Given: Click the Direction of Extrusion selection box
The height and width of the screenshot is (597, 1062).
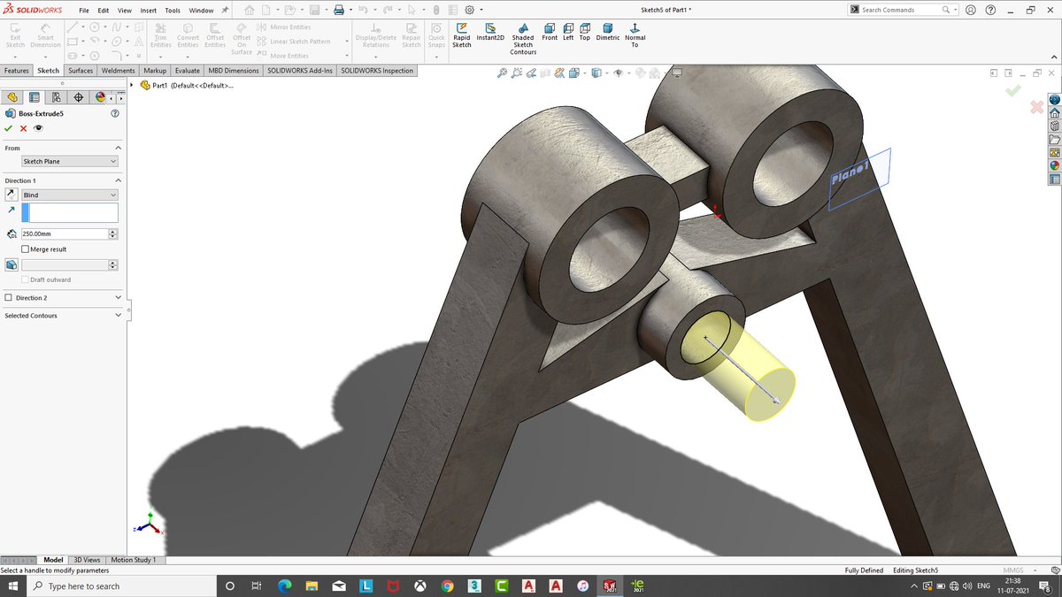Looking at the screenshot, I should 70,212.
